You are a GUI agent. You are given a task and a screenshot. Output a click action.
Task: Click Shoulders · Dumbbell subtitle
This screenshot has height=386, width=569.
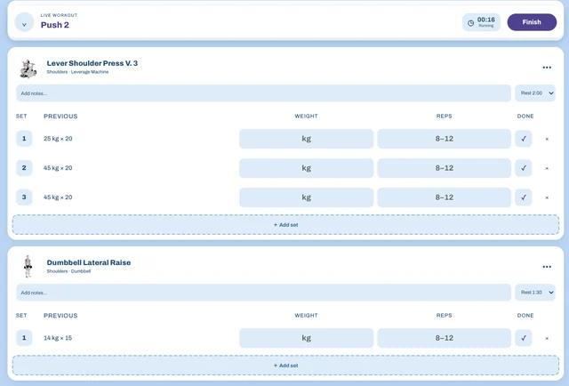pos(68,271)
